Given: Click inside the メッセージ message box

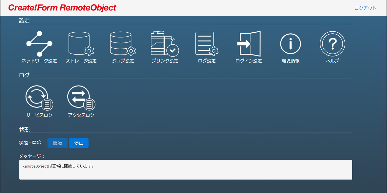Looking at the screenshot, I should 186,169.
